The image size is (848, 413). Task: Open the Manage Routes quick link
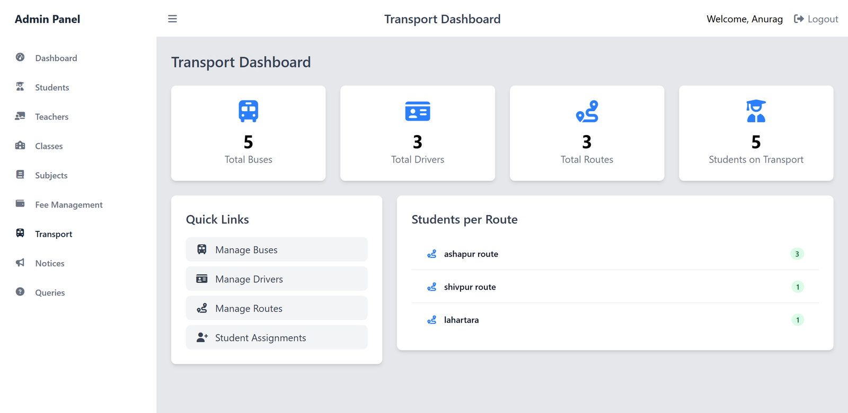276,308
